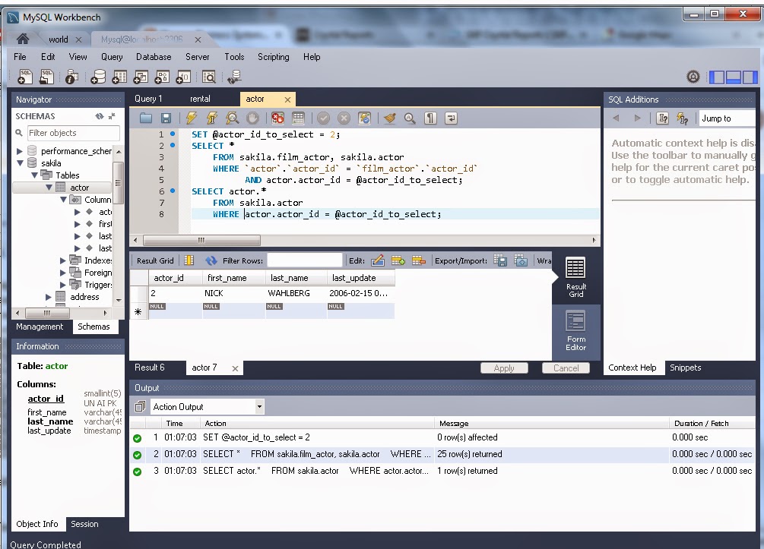Collapse the Tables folder
Screen dimensions: 764x549
(x=35, y=175)
